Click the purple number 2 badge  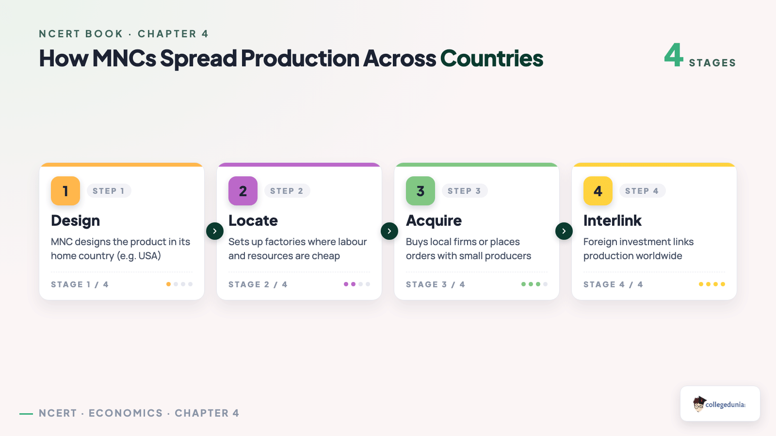tap(243, 191)
